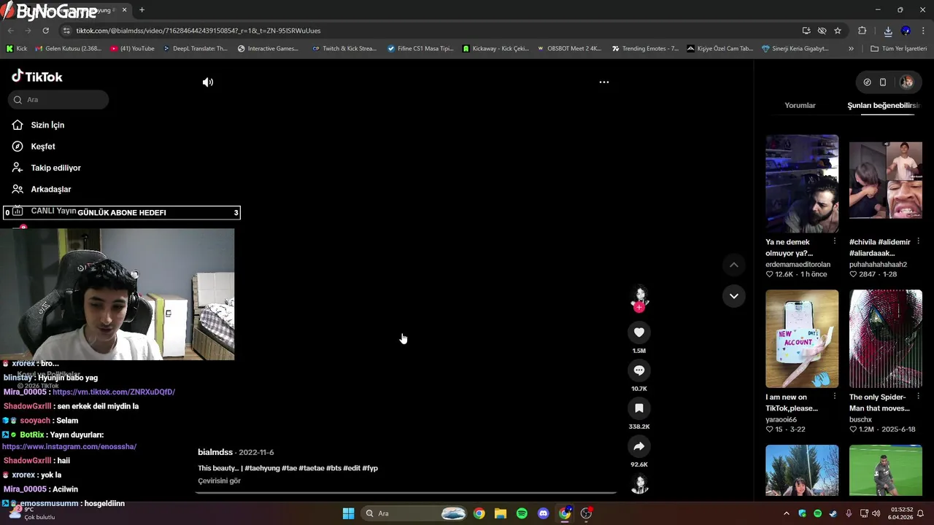The image size is (934, 525).
Task: Mute the TikTok video sound
Action: [208, 82]
